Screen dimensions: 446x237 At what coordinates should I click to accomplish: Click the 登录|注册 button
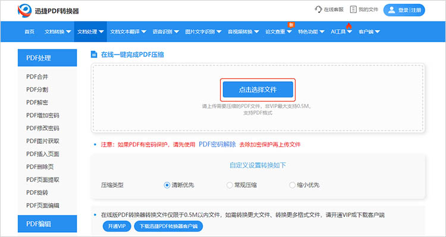pos(404,10)
